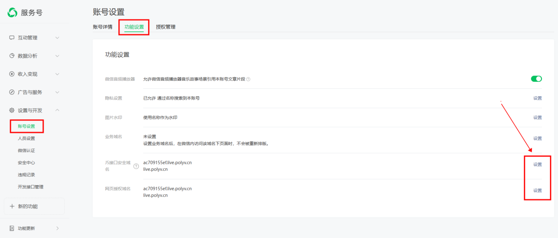Click 设置 link for JS接口安全域名 row
Screen dimensions: 558x238
pos(538,164)
